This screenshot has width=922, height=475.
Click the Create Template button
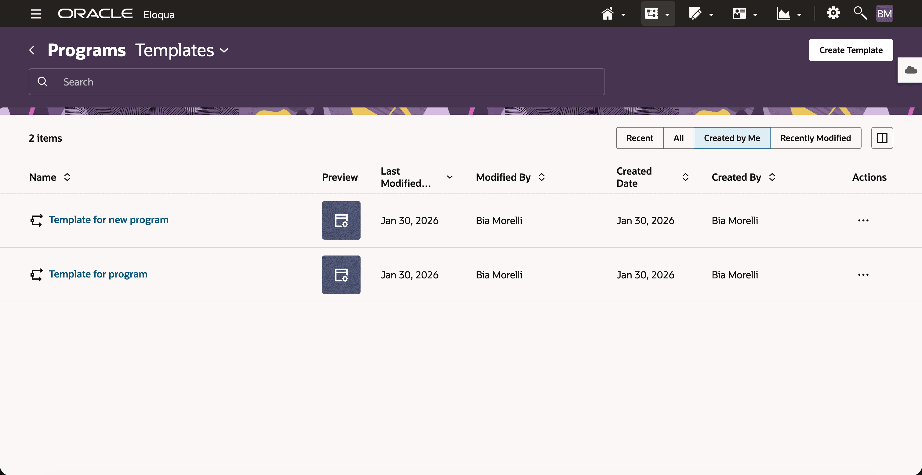click(x=851, y=50)
